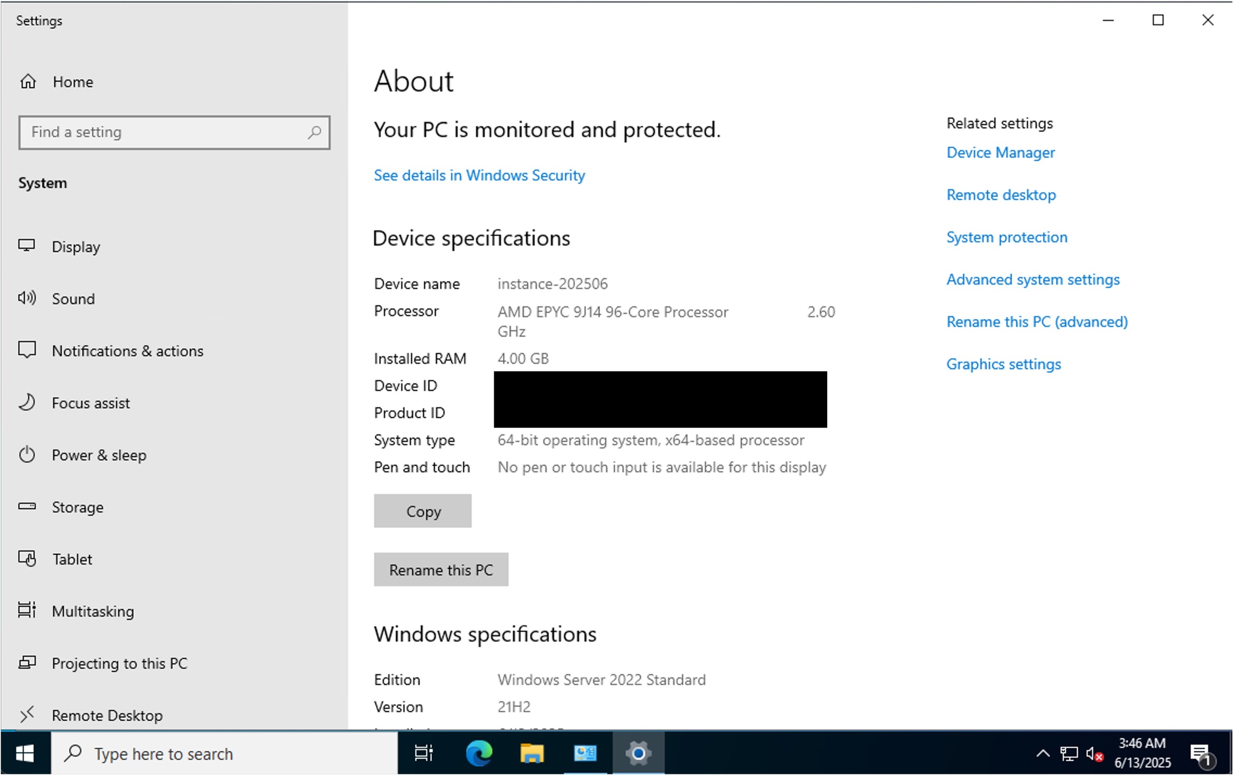The width and height of the screenshot is (1233, 775).
Task: Focus the Find a setting box
Action: point(174,133)
